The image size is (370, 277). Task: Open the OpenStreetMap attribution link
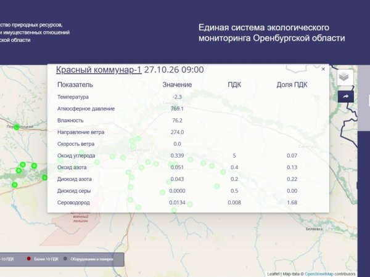pos(319,274)
